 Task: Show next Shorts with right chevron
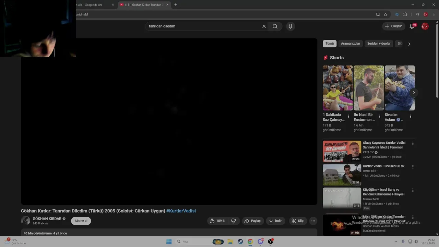coord(414,93)
